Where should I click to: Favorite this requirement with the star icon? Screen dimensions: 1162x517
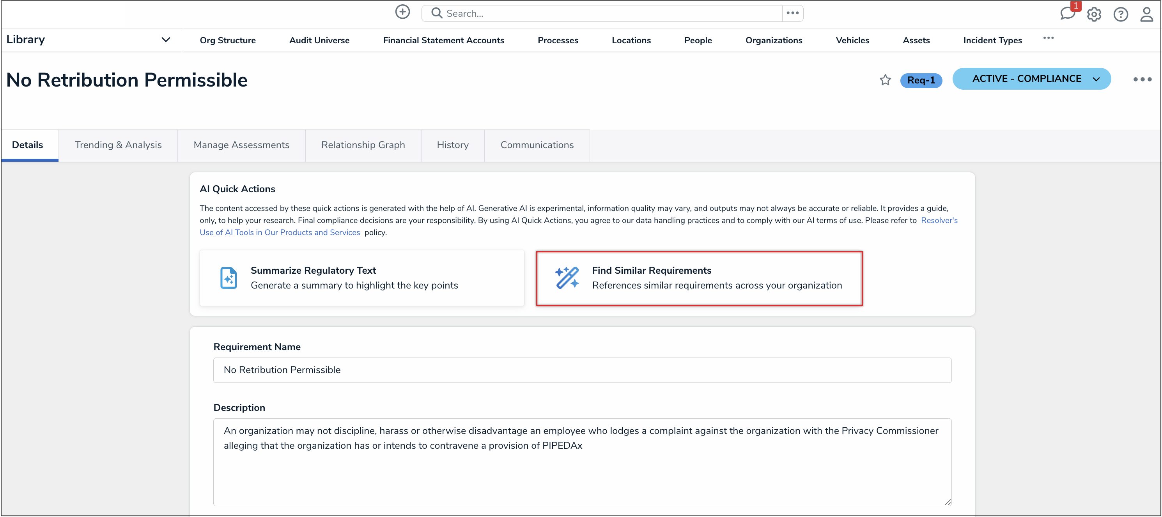885,80
